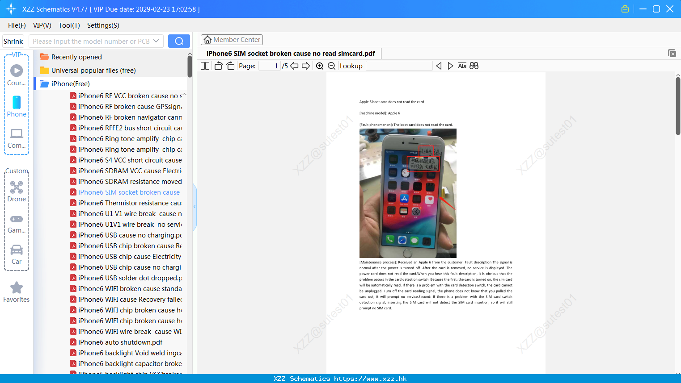This screenshot has height=383, width=681.
Task: Open iPhone6 USB chip broken cause file
Action: 126,246
